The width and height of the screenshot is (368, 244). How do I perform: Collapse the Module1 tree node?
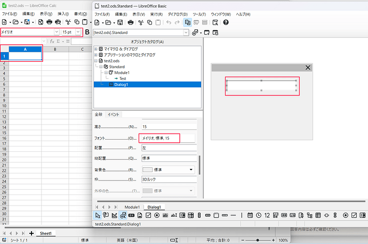pyautogui.click(x=106, y=72)
